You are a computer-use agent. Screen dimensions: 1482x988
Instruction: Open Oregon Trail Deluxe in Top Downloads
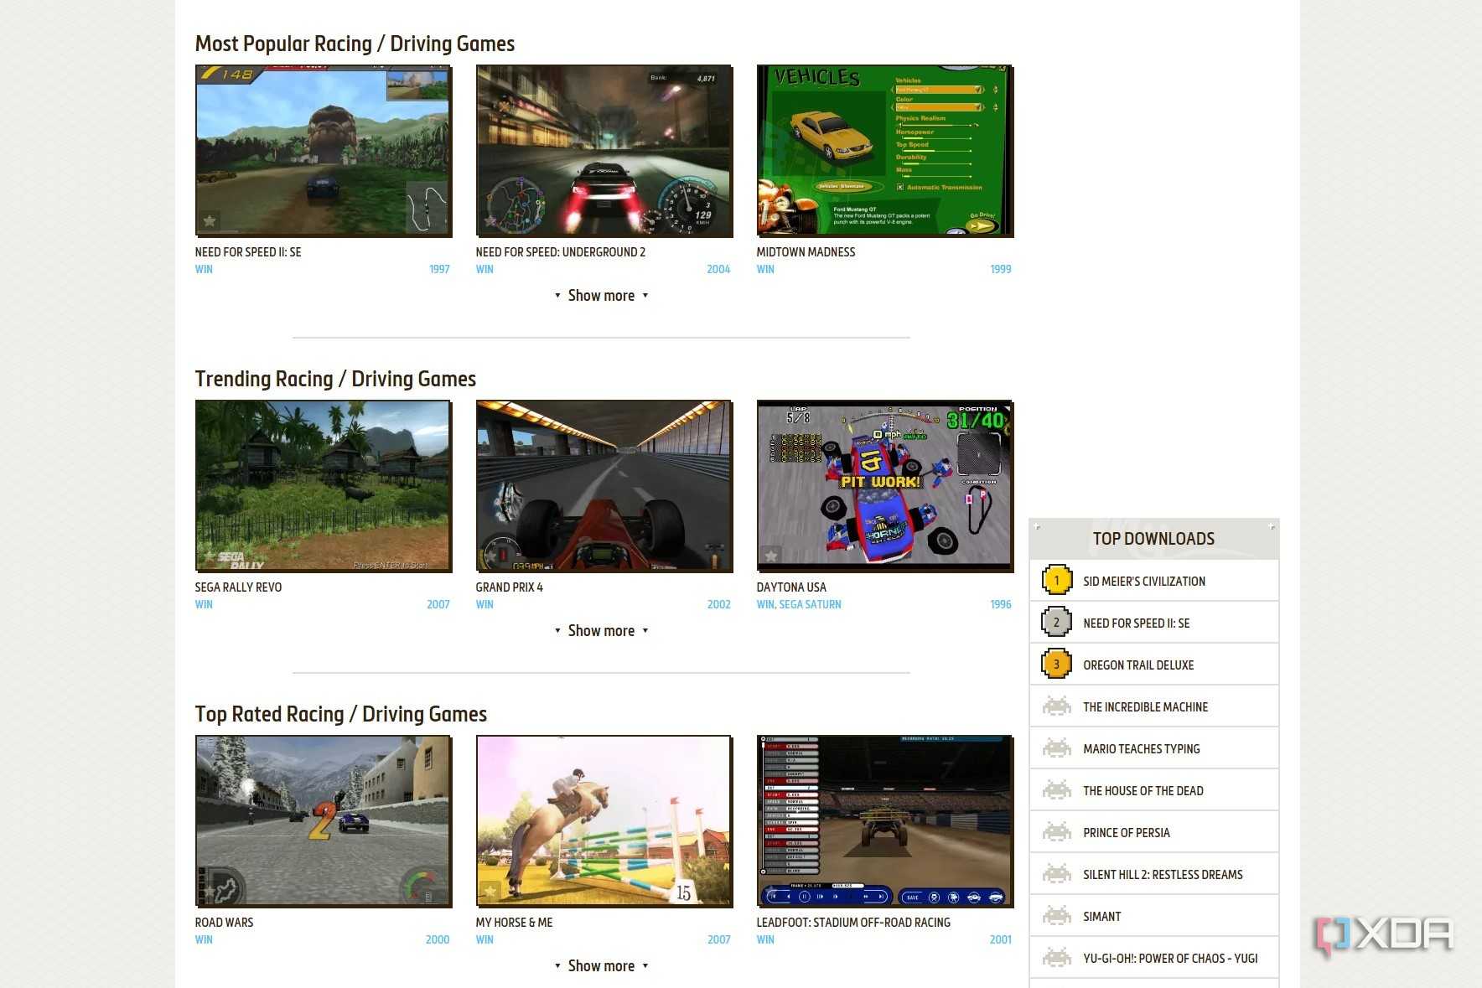tap(1138, 665)
